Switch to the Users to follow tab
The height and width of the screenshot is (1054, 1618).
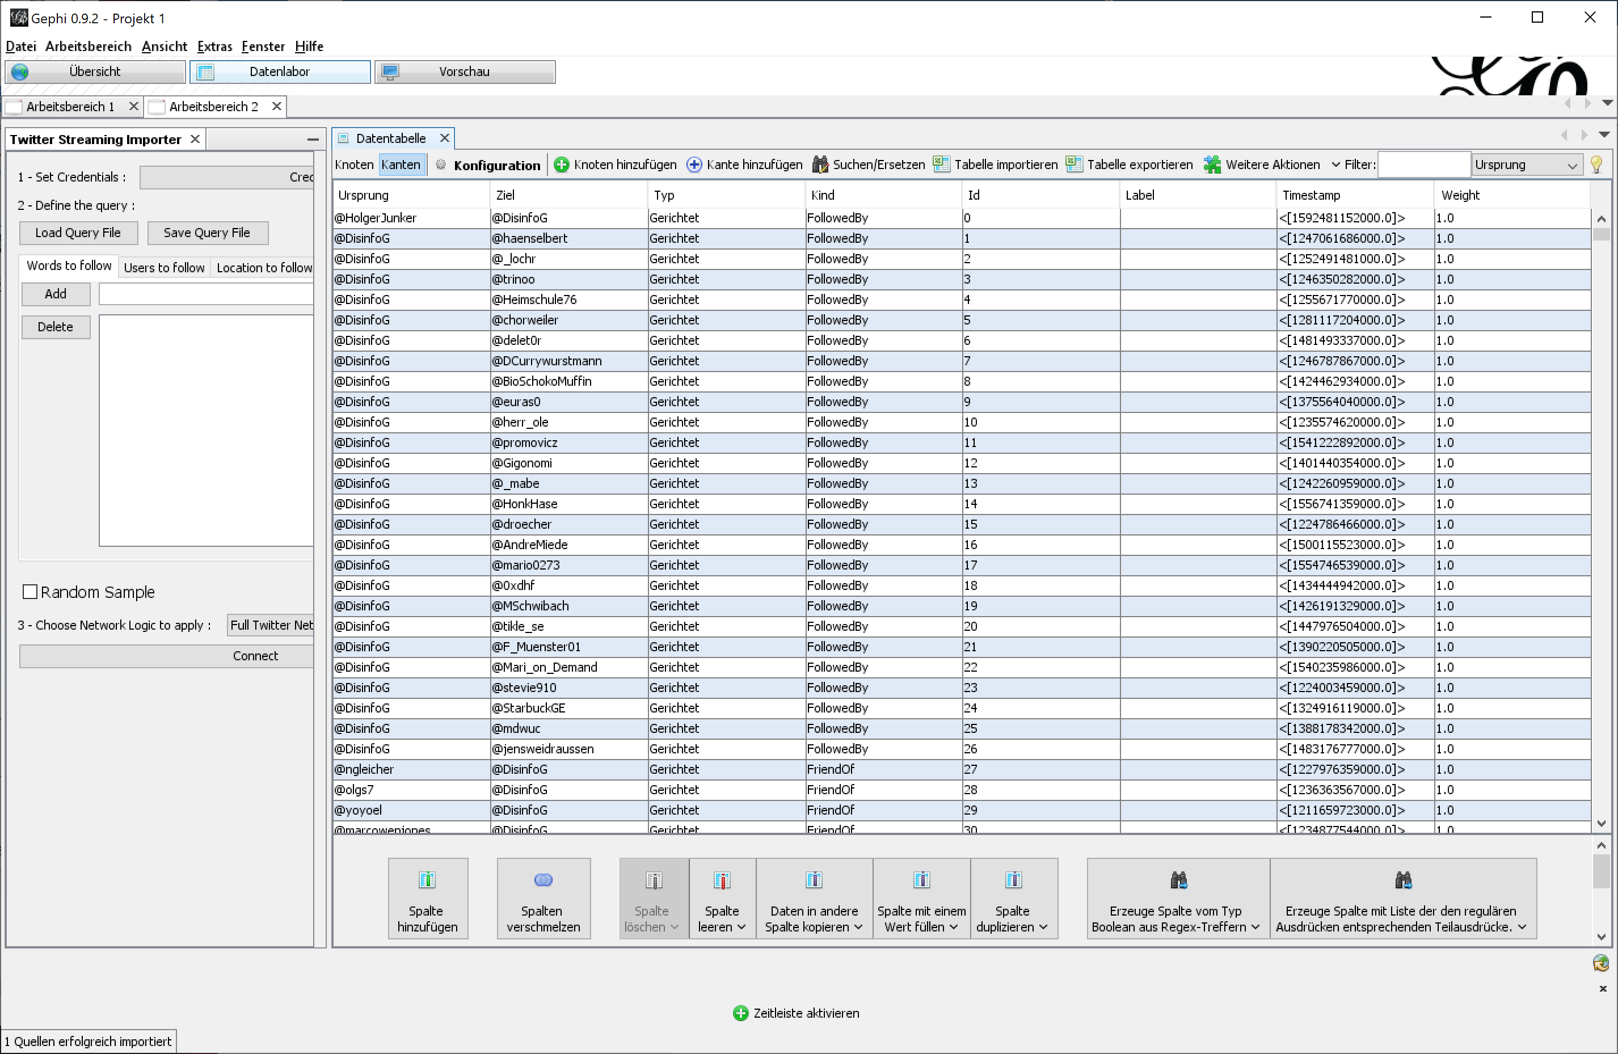pyautogui.click(x=164, y=268)
